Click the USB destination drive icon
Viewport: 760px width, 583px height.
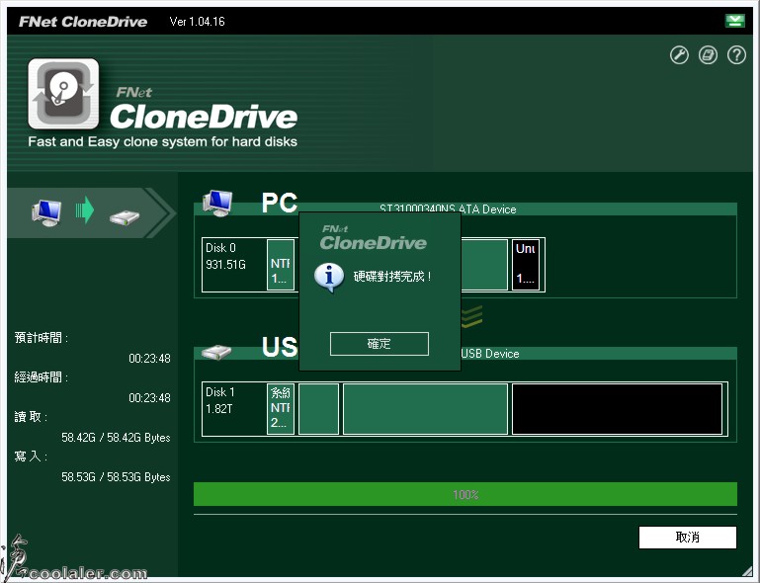tap(216, 353)
